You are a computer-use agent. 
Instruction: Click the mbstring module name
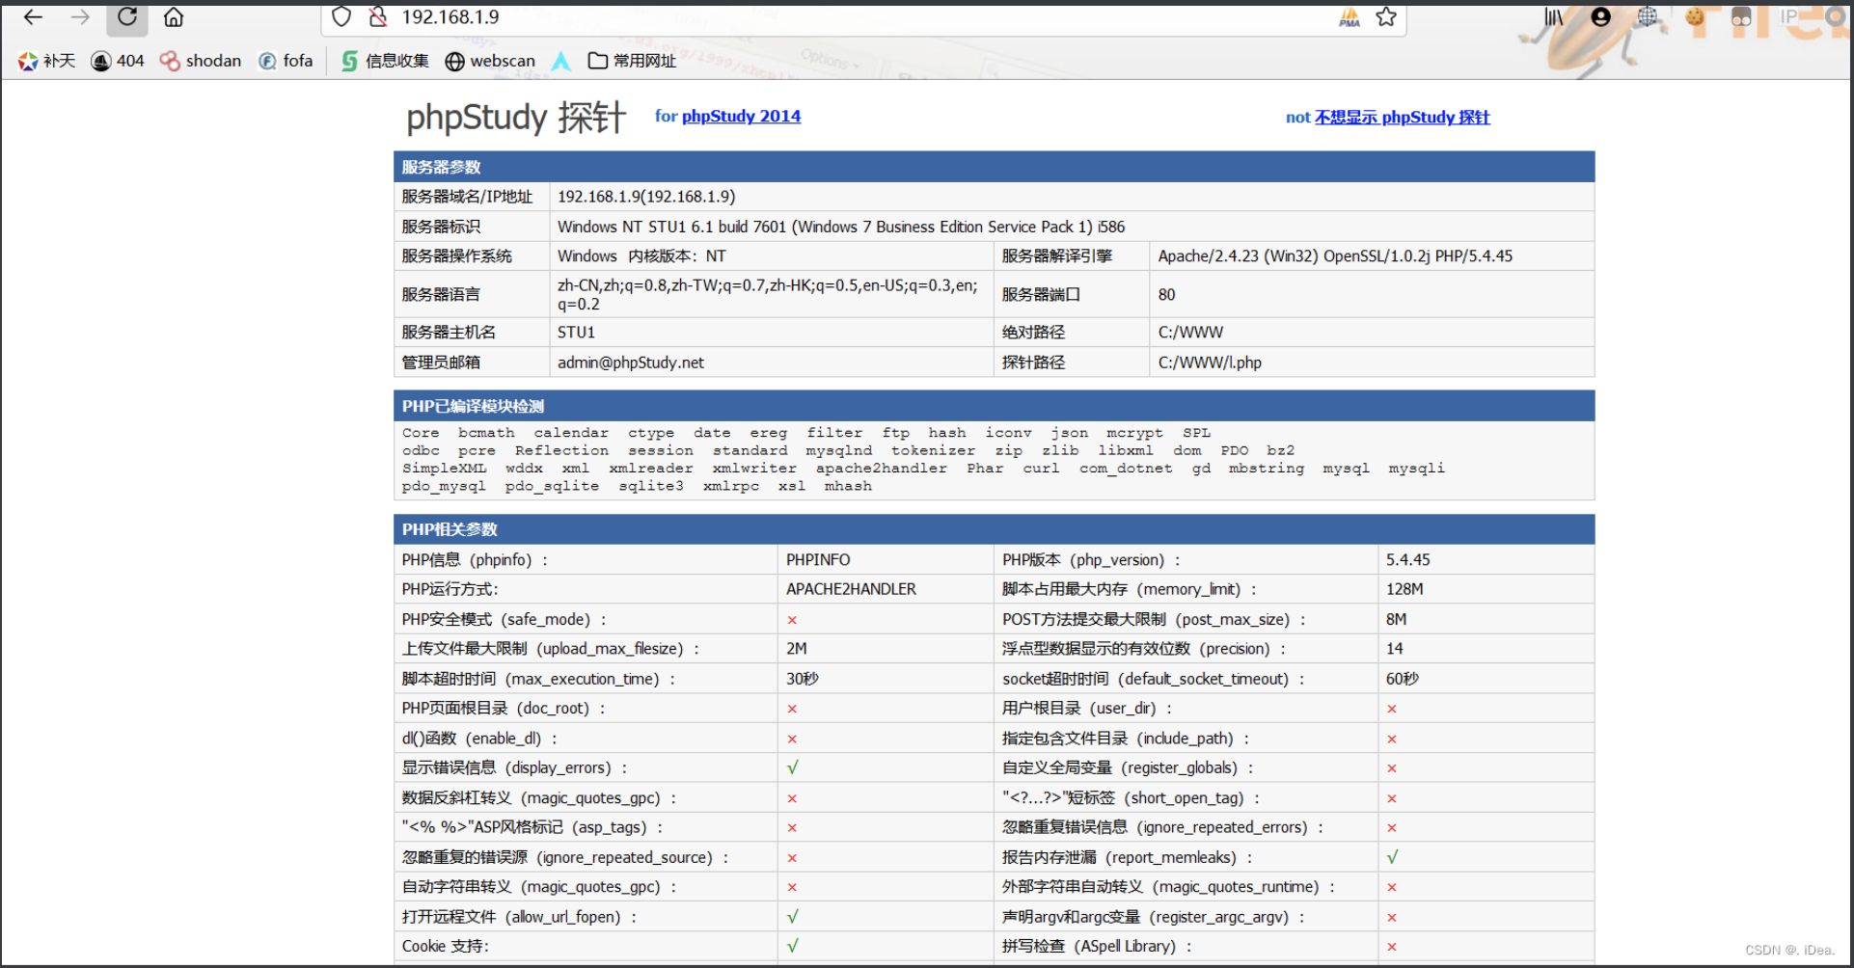click(x=1266, y=469)
